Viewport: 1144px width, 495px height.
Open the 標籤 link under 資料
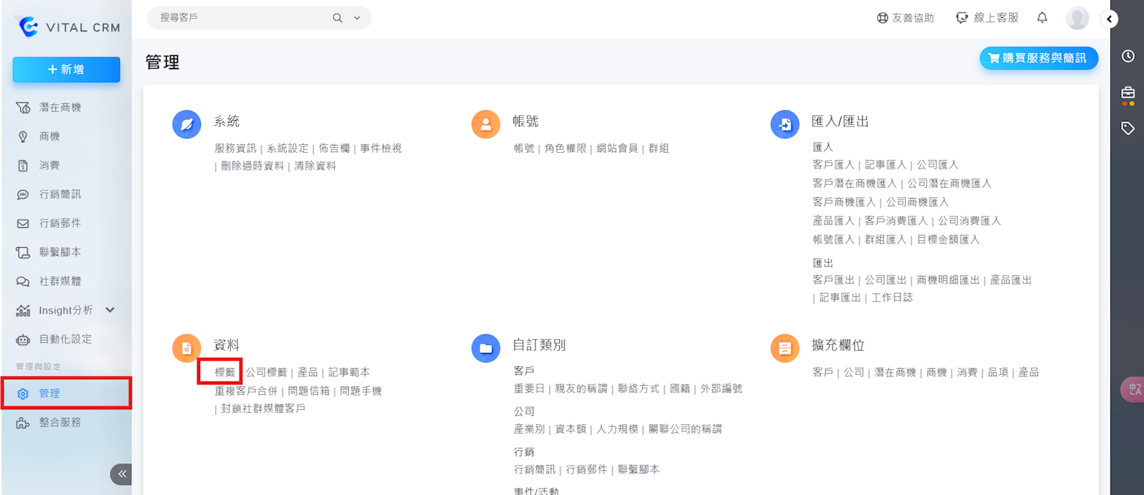pyautogui.click(x=225, y=372)
